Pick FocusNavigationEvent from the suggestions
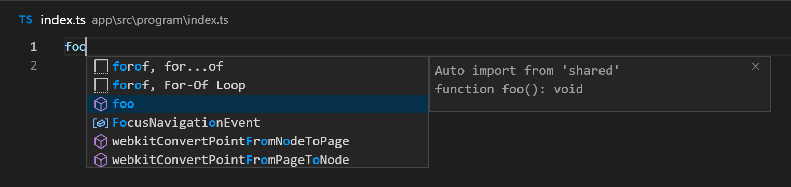791x187 pixels. (257, 123)
